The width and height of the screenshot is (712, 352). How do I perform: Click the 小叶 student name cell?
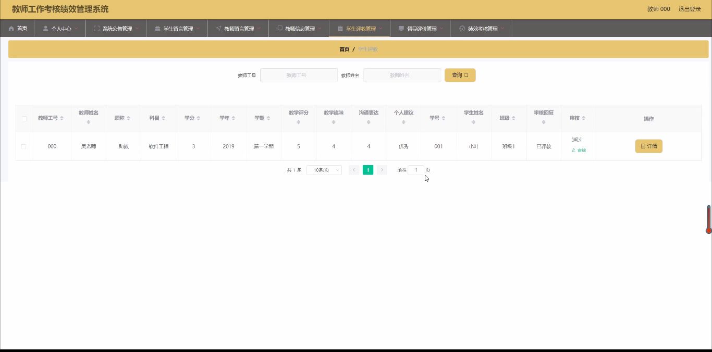click(474, 146)
